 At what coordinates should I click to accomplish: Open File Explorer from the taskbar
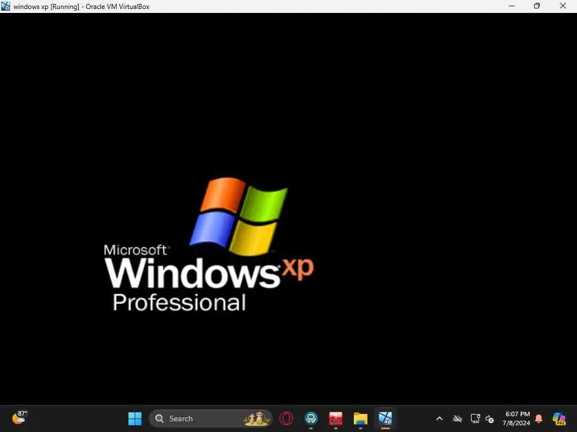tap(361, 418)
